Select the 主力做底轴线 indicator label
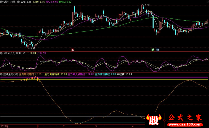The image size is (209, 128). (56, 74)
